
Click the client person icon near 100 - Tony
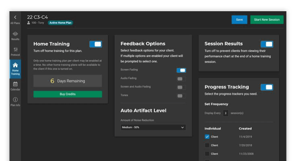point(29,23)
